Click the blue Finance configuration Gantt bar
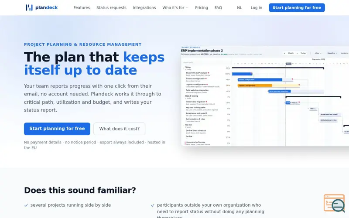 [x=260, y=80]
